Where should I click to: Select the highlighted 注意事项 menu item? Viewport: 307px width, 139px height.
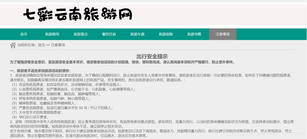pos(223,34)
